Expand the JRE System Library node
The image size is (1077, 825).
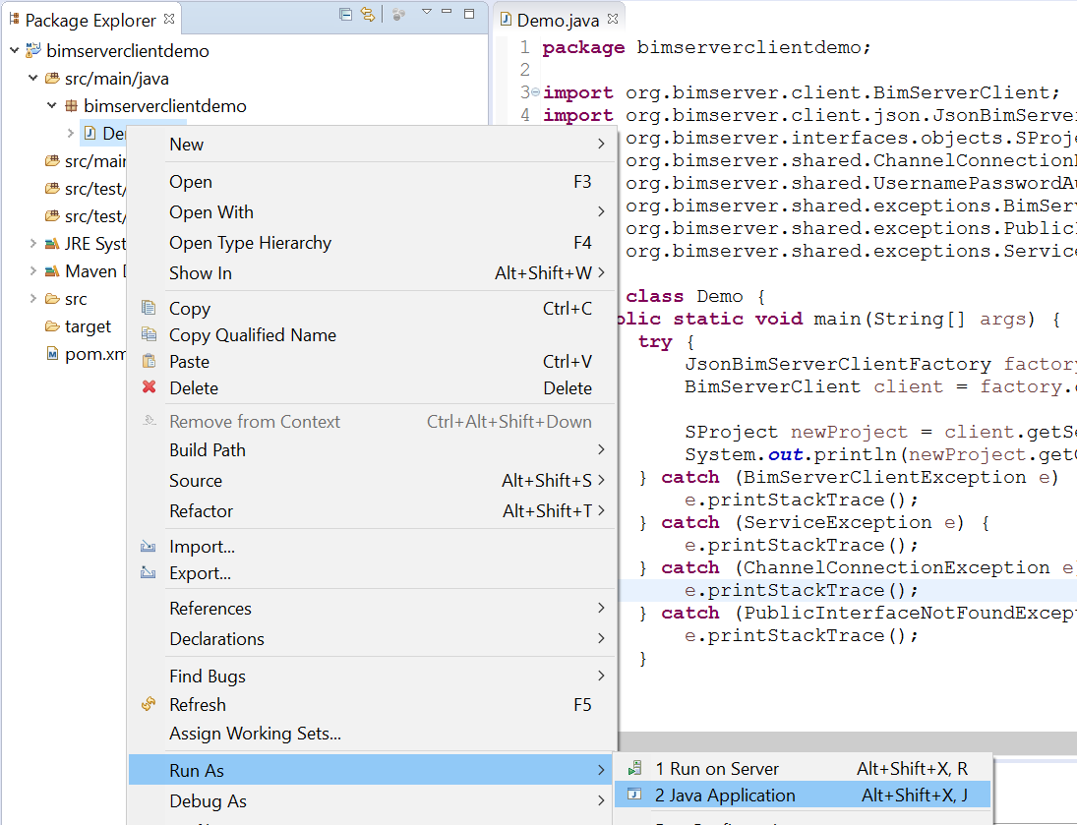pos(32,244)
